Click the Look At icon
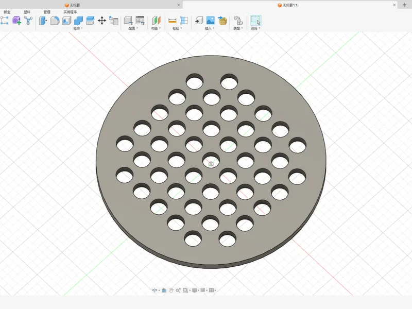Viewport: 412px width, 309px height. coord(164,290)
